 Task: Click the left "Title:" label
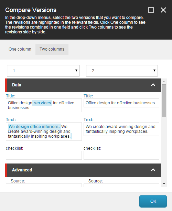pyautogui.click(x=11, y=96)
